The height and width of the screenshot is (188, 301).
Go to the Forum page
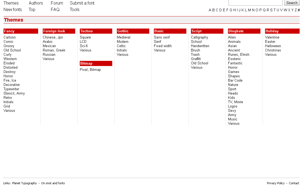click(57, 3)
